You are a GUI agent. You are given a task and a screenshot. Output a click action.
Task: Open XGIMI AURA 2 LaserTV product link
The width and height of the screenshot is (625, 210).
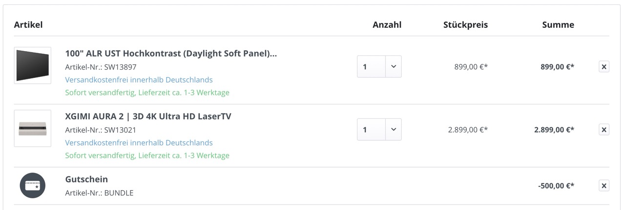point(148,116)
